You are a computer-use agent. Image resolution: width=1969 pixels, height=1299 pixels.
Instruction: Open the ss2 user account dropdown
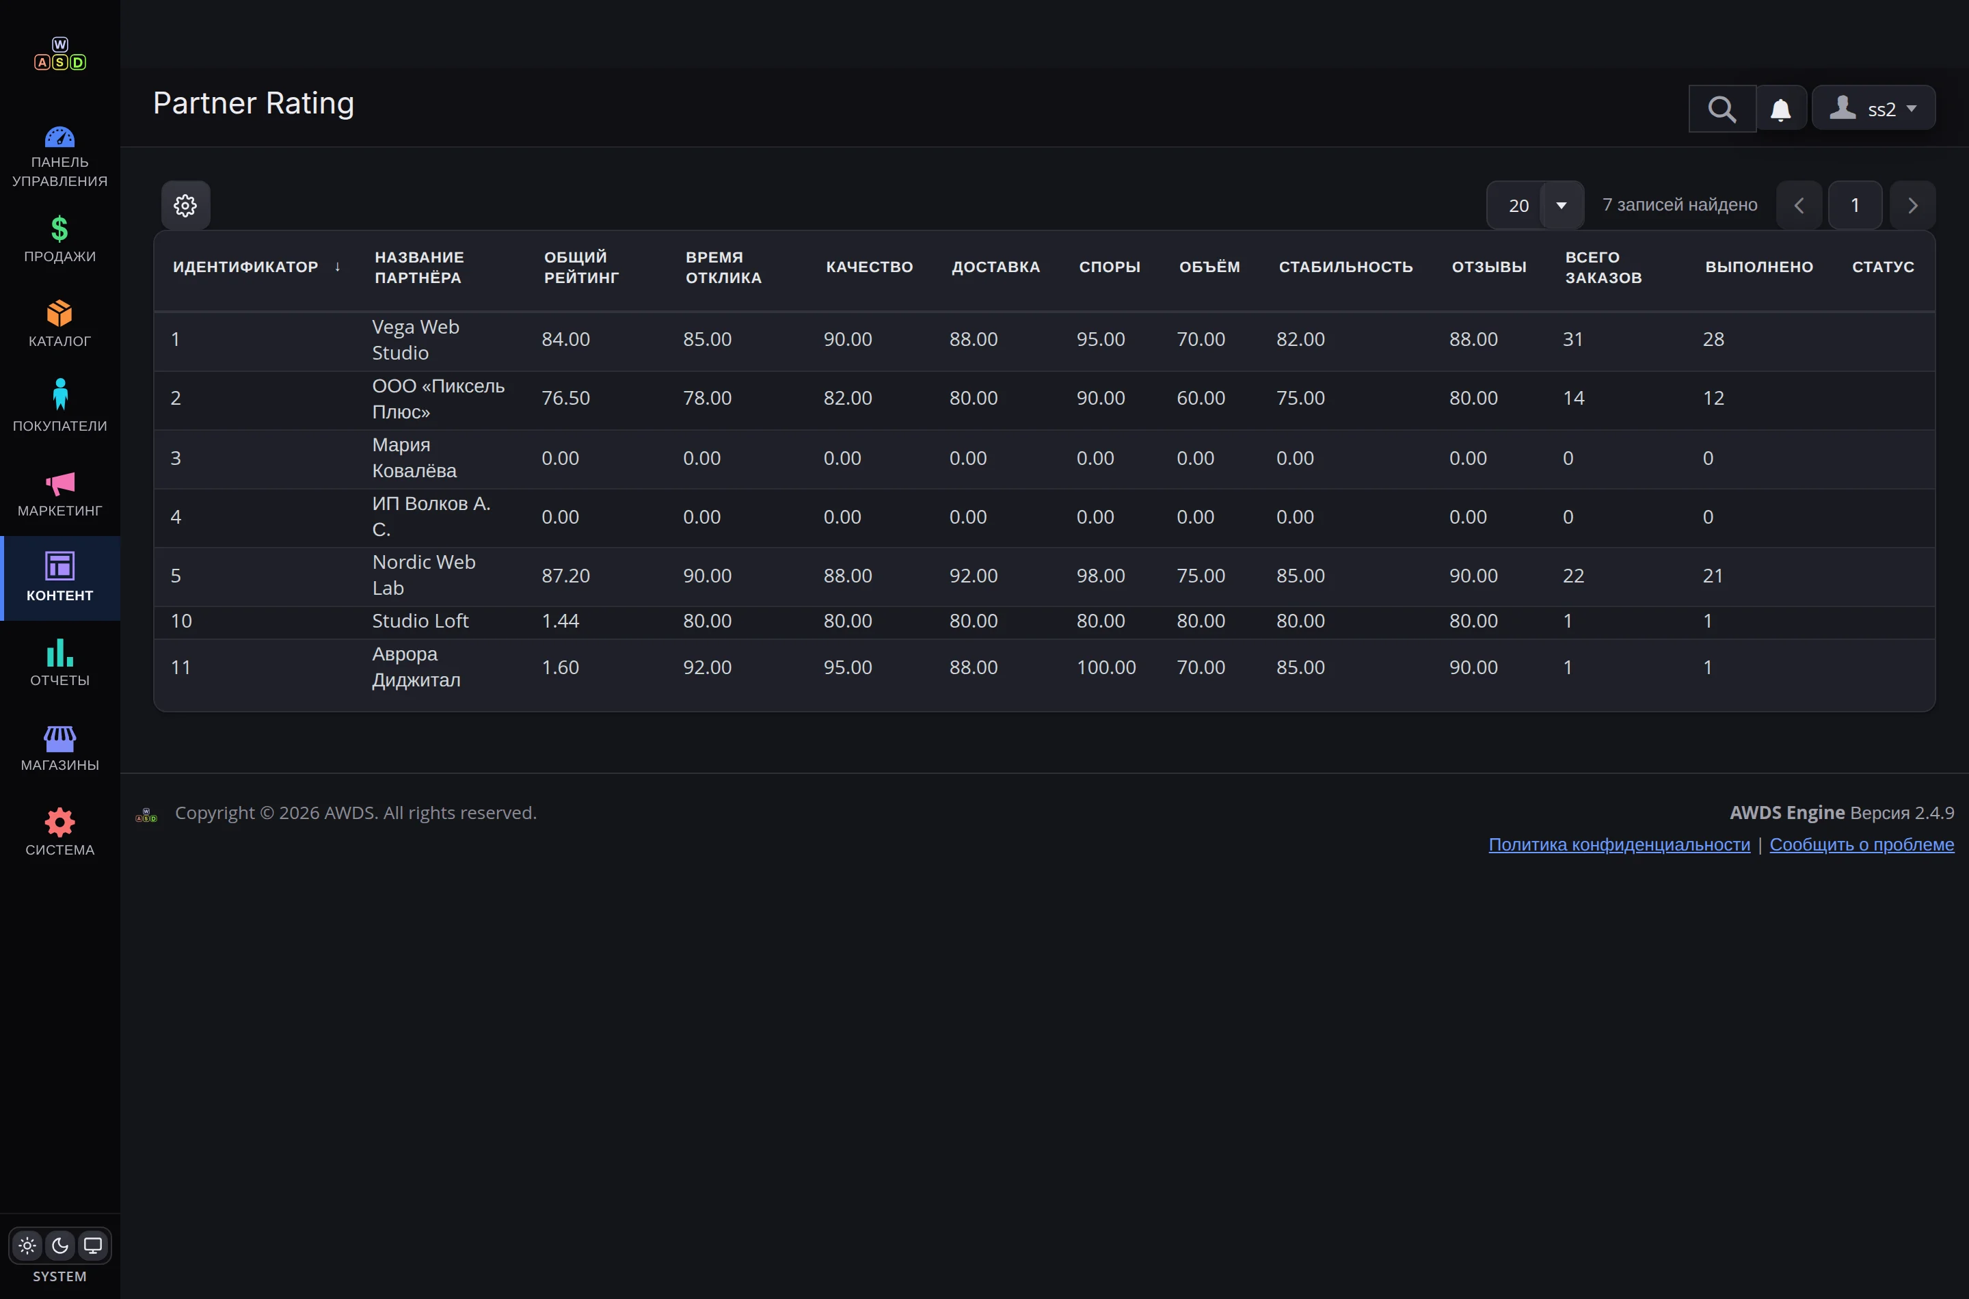1874,109
